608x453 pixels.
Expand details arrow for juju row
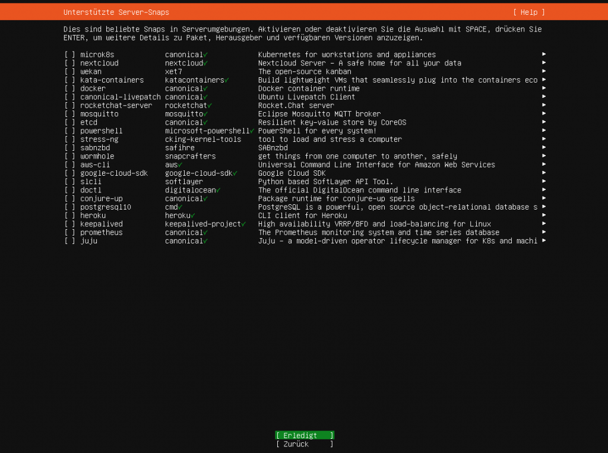(x=543, y=241)
